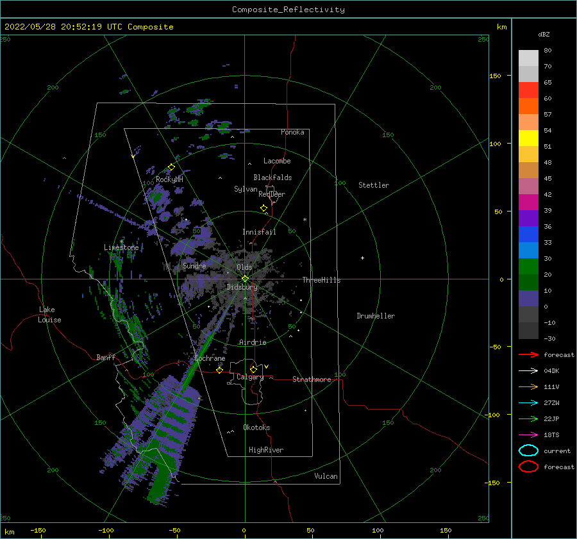577x539 pixels.
Task: Click the Lacombe city label
Action: tap(277, 161)
